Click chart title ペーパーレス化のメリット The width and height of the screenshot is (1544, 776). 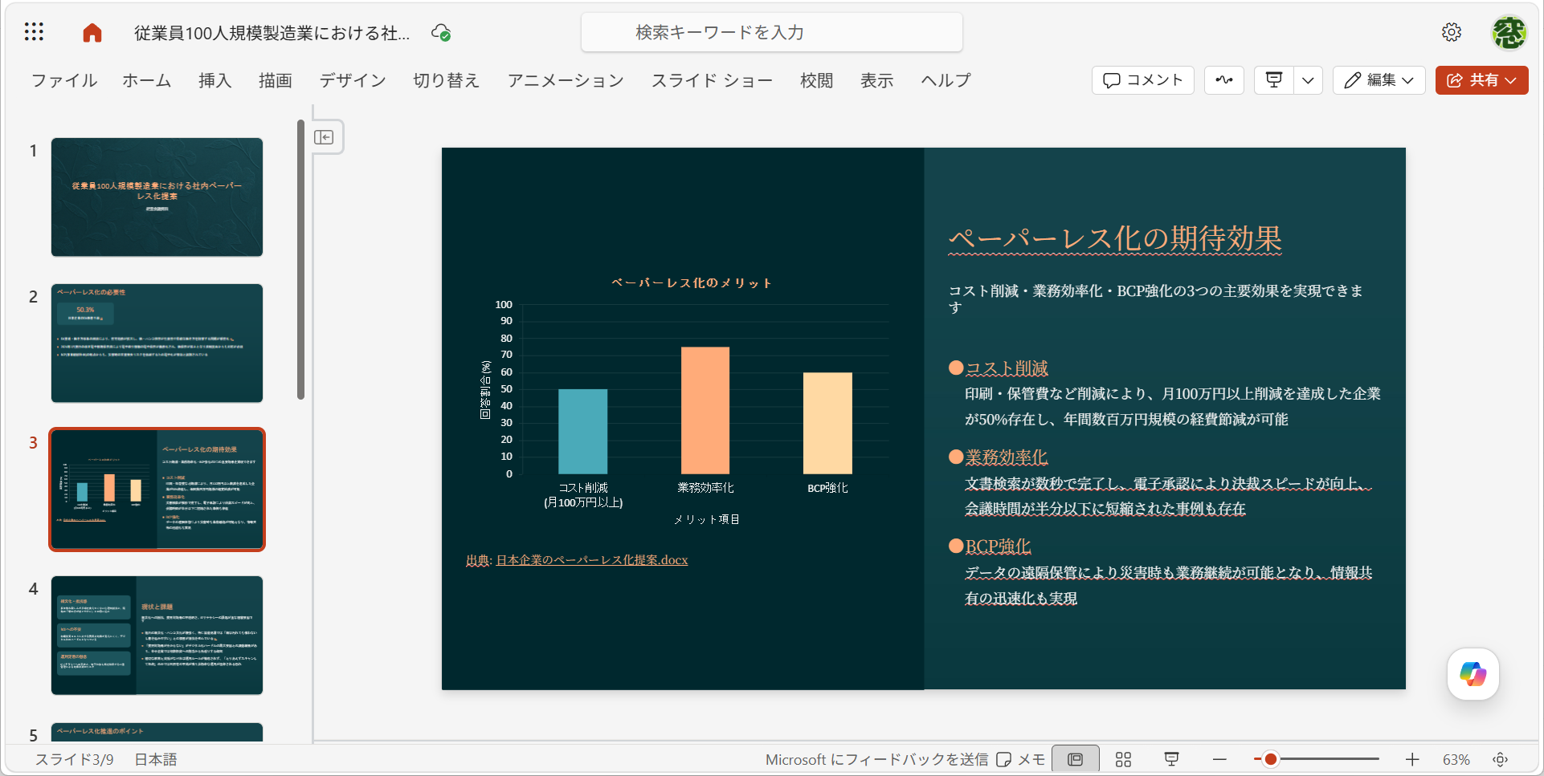692,282
